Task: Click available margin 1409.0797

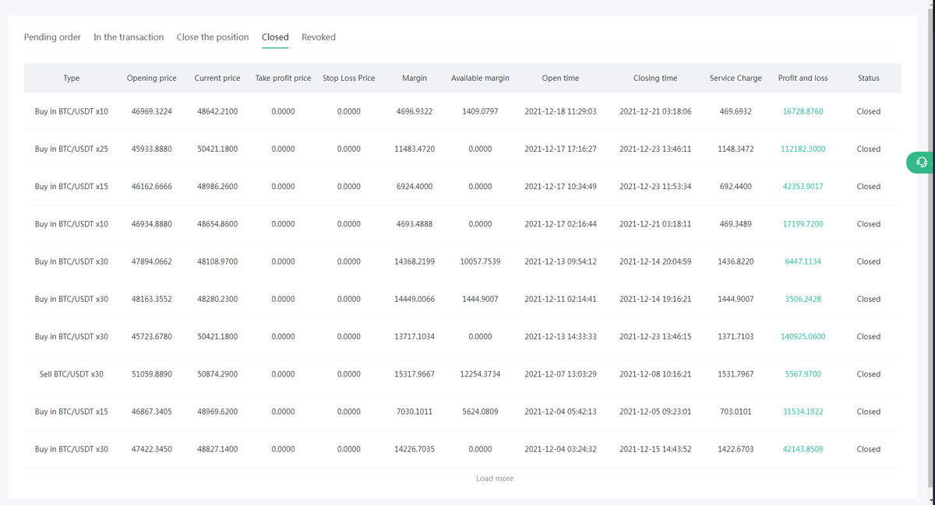Action: pyautogui.click(x=480, y=111)
